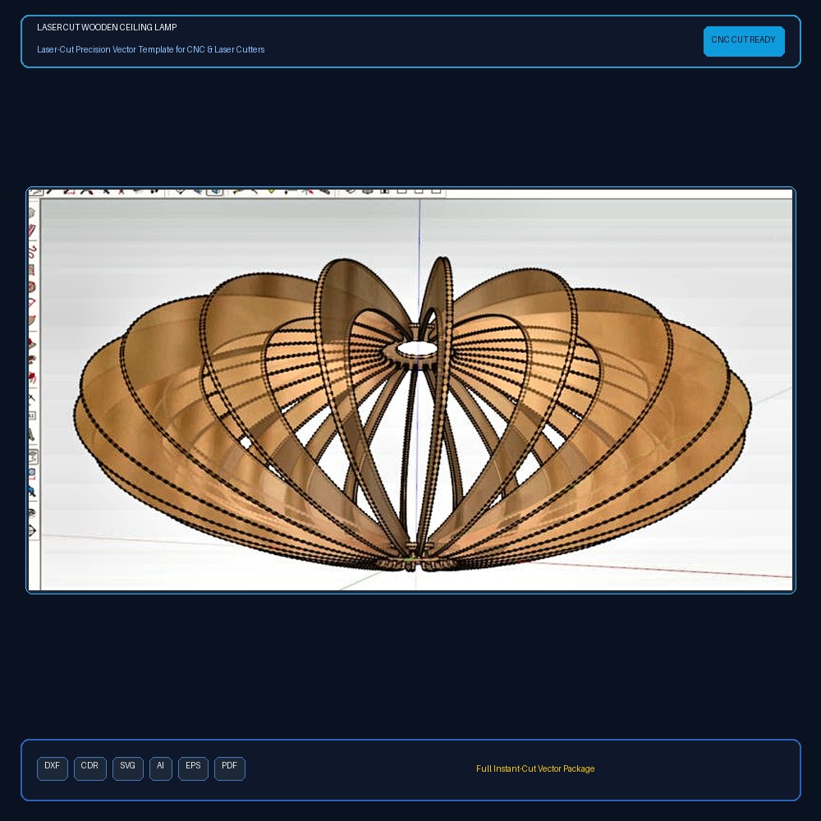The image size is (821, 821).
Task: Click the ring-shaped hub at lamp center
Action: (416, 350)
